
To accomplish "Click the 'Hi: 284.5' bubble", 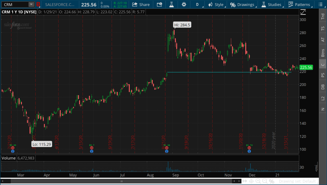I will click(182, 25).
